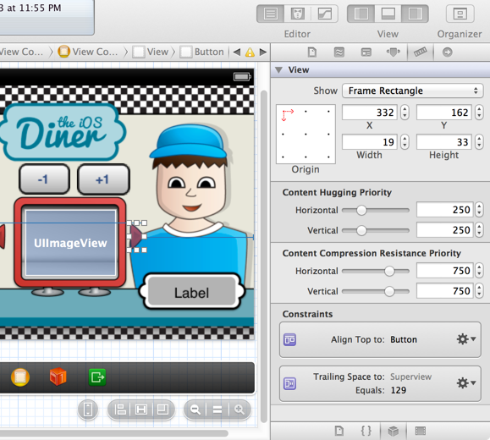The height and width of the screenshot is (440, 490).
Task: Click the View Controller dock icon
Action: (20, 377)
